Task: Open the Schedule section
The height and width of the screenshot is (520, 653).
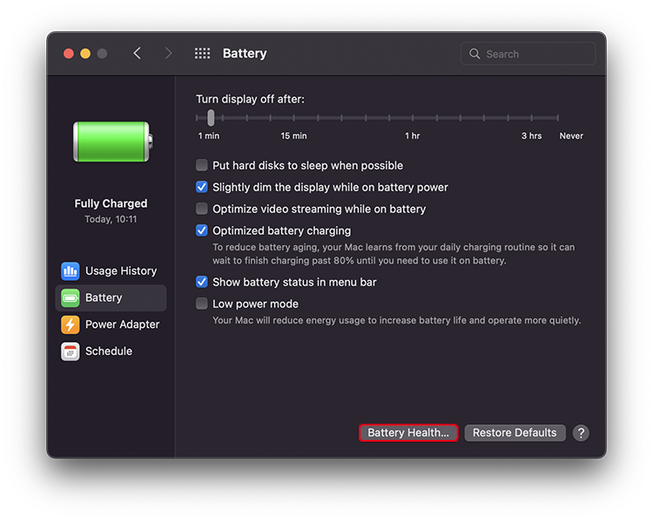Action: (x=111, y=351)
